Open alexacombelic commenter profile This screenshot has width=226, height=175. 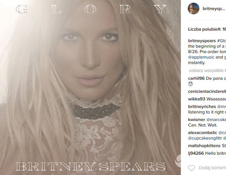point(202,133)
